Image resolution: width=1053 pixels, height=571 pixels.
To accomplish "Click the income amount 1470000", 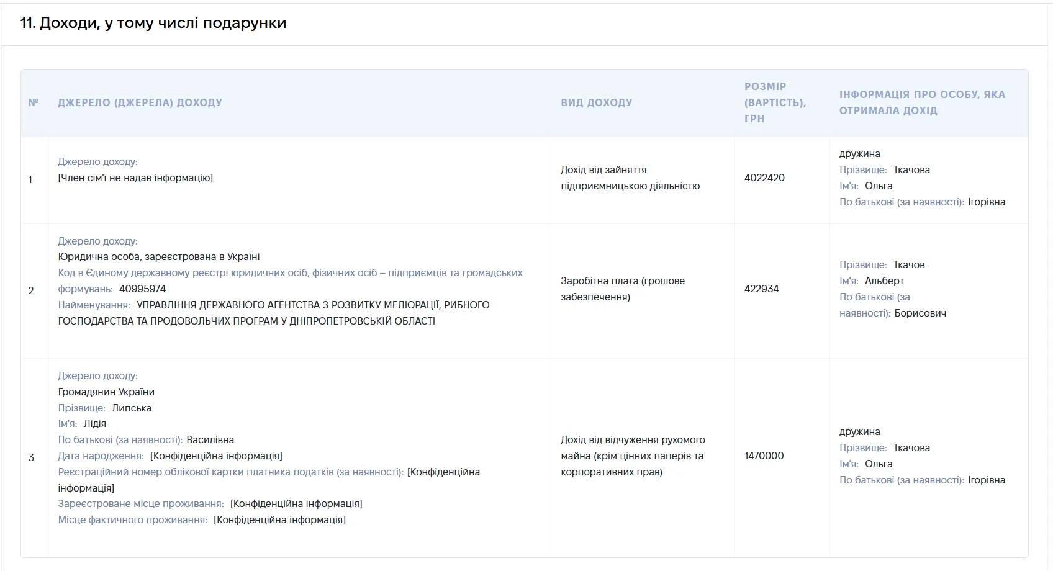I will (764, 456).
